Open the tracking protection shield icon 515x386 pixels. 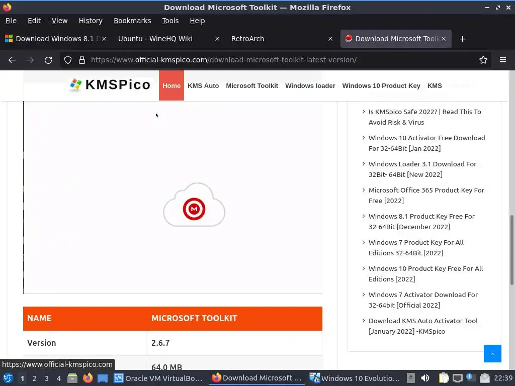click(68, 60)
